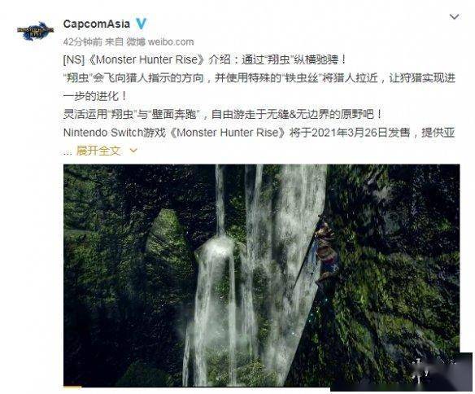The image size is (475, 394).
Task: Open the post options chevron at top right
Action: (x=454, y=16)
